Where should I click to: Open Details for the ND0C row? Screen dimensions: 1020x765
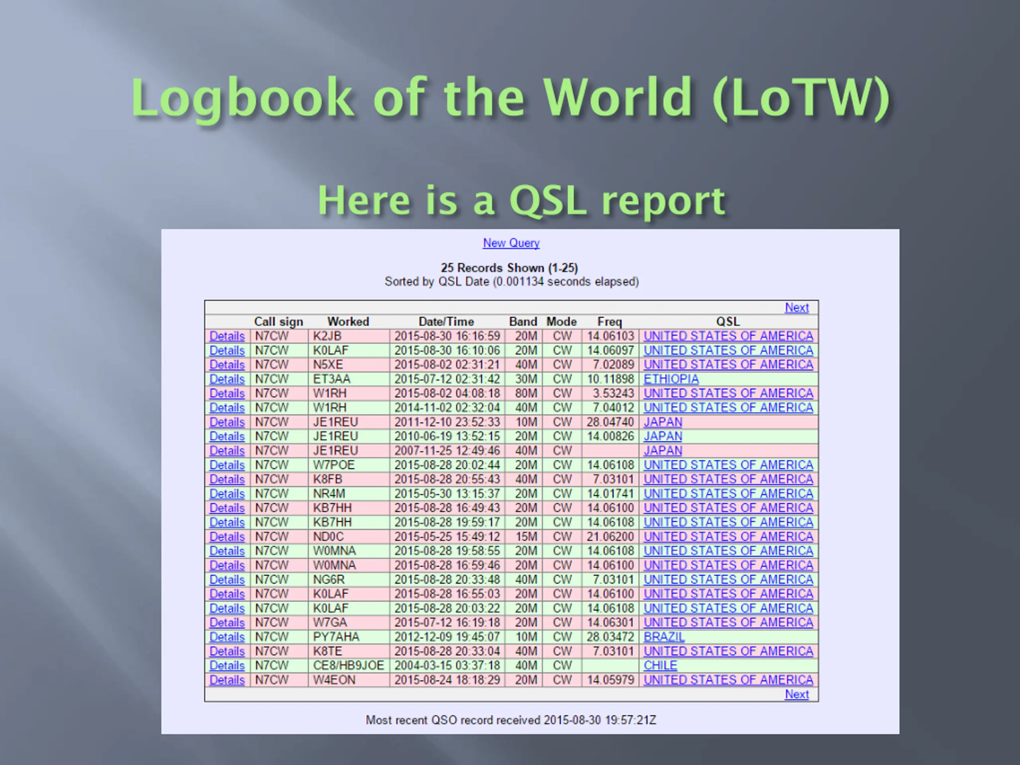click(227, 537)
